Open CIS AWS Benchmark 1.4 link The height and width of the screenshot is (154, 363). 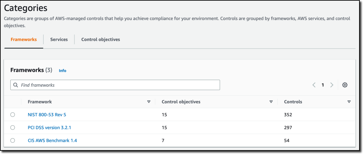52,141
